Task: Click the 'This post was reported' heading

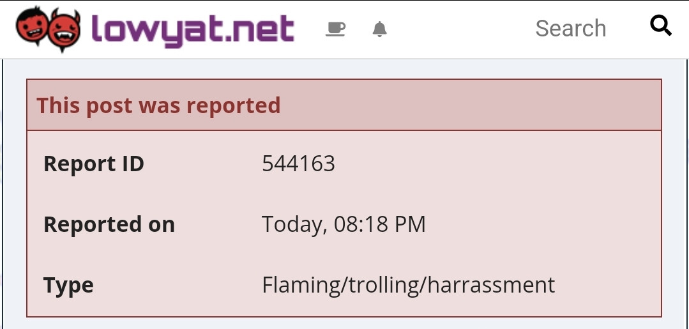Action: tap(158, 105)
